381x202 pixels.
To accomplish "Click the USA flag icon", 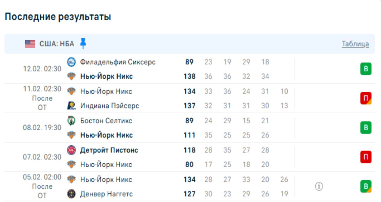I will tap(30, 44).
